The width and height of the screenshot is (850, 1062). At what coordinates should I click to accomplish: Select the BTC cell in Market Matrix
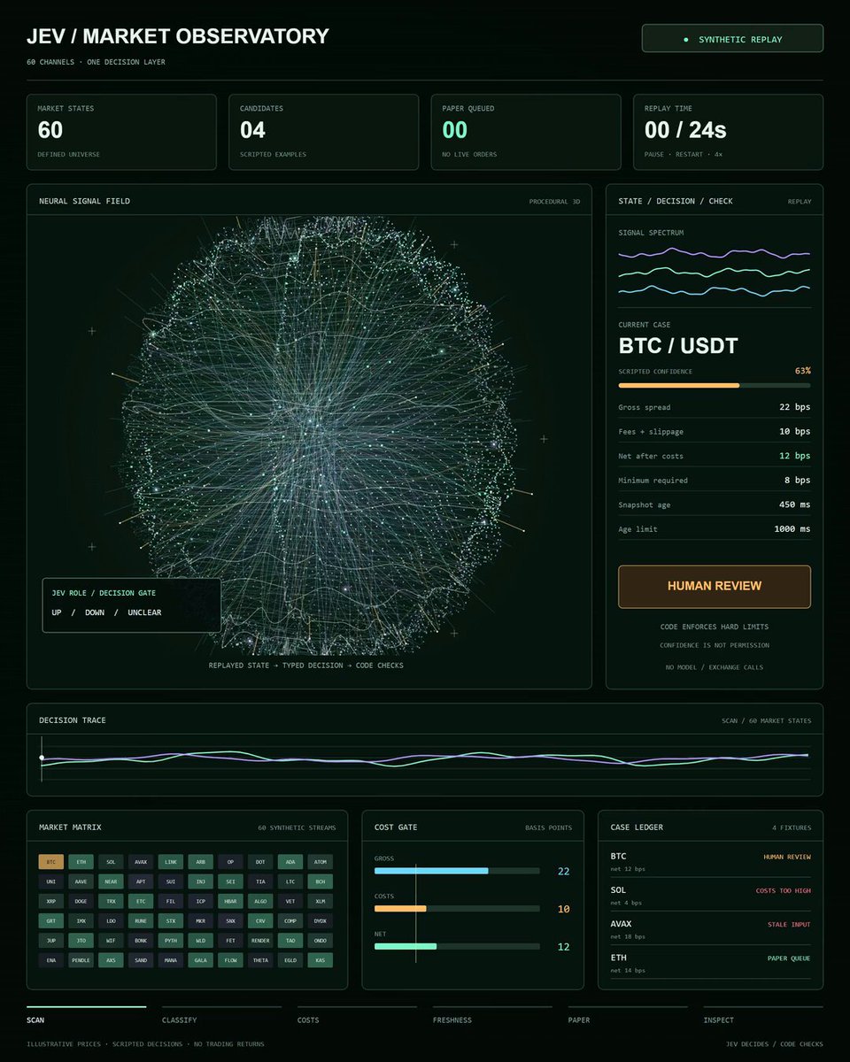51,861
